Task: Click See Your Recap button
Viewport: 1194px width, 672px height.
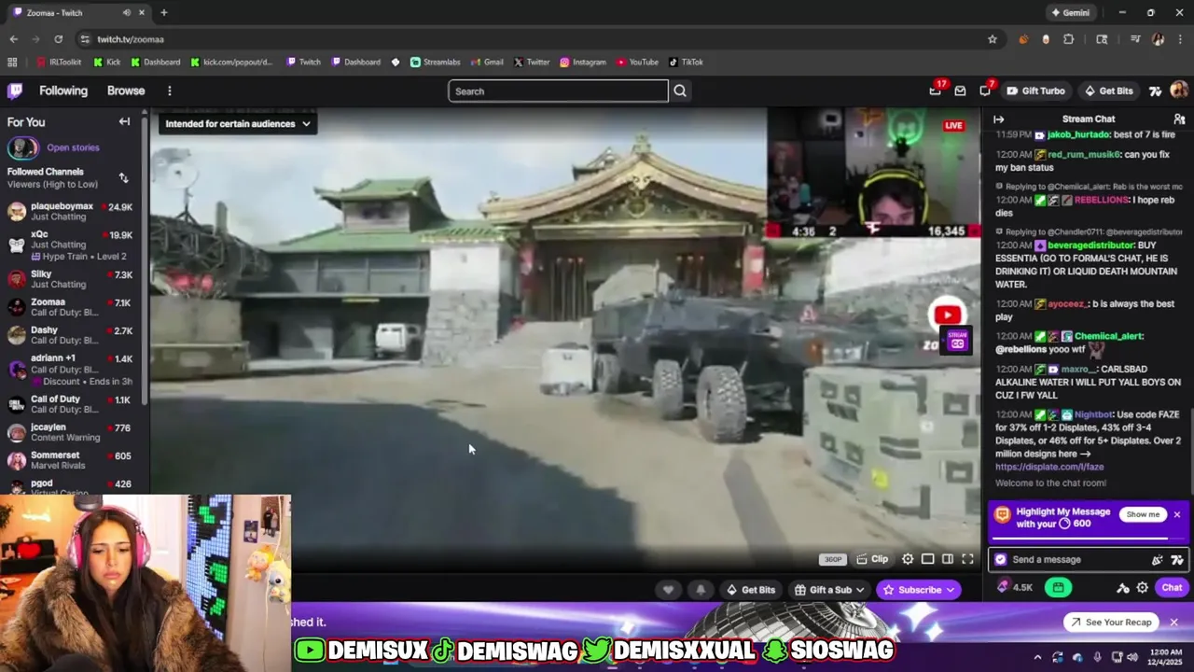Action: click(x=1111, y=622)
